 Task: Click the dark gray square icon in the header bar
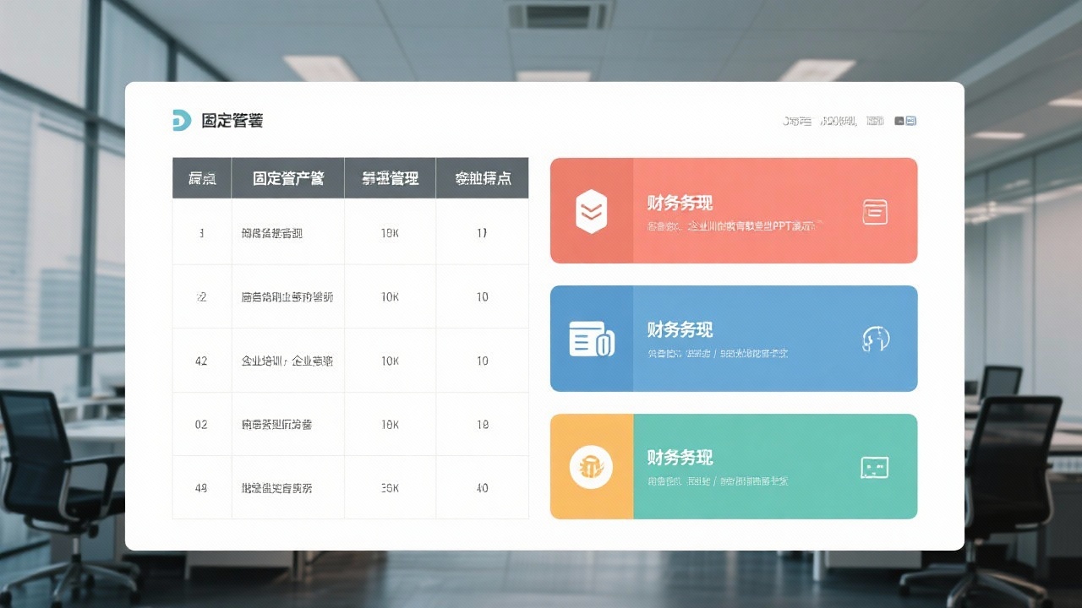(x=898, y=120)
